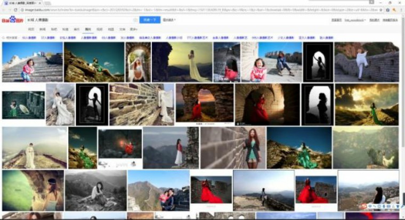Open thumbnail of white-robed woman on misty wall

pos(35,148)
